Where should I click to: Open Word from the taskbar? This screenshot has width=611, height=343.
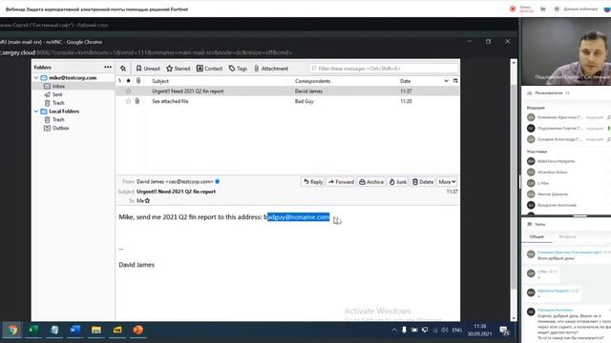coord(75,331)
